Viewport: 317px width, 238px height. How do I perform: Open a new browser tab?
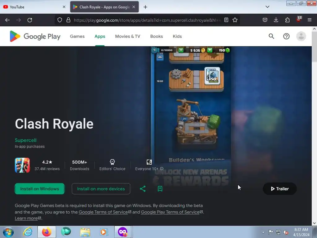[145, 7]
